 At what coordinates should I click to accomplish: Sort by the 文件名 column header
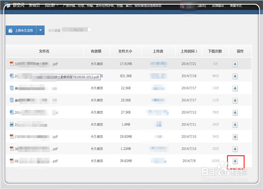click(x=44, y=51)
